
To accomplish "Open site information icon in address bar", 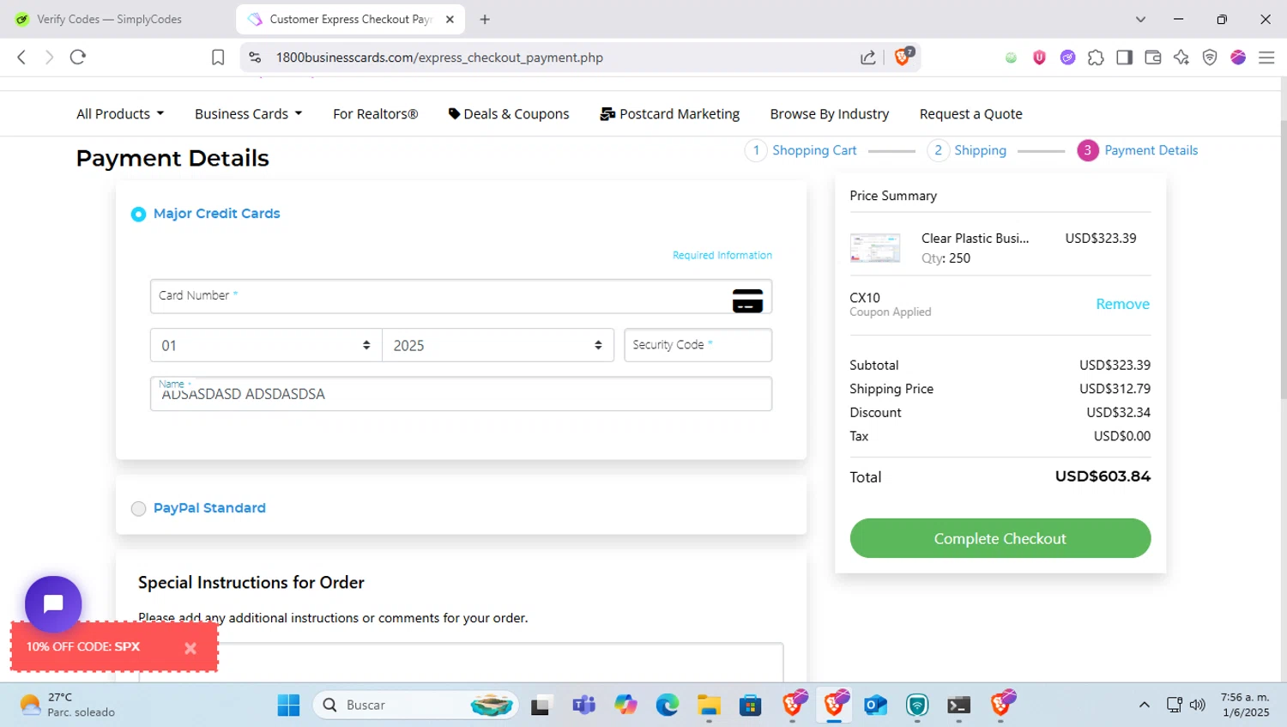I will point(255,58).
